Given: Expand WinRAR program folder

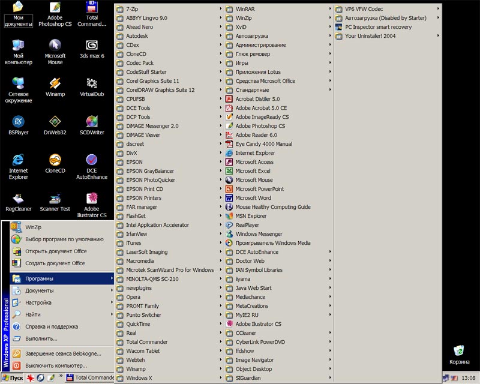Looking at the screenshot, I should pos(278,9).
